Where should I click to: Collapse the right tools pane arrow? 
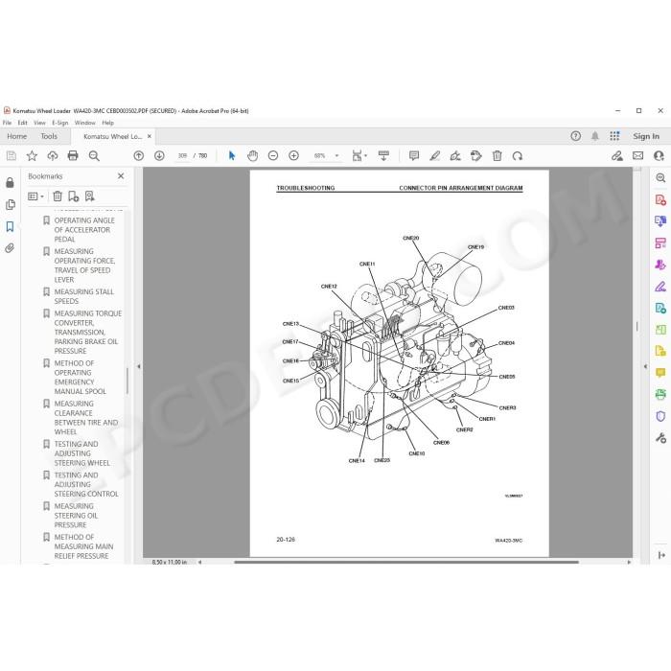(x=645, y=367)
